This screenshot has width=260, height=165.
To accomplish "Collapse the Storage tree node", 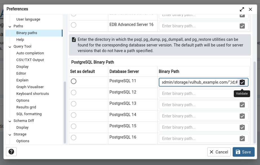I will point(10,135).
